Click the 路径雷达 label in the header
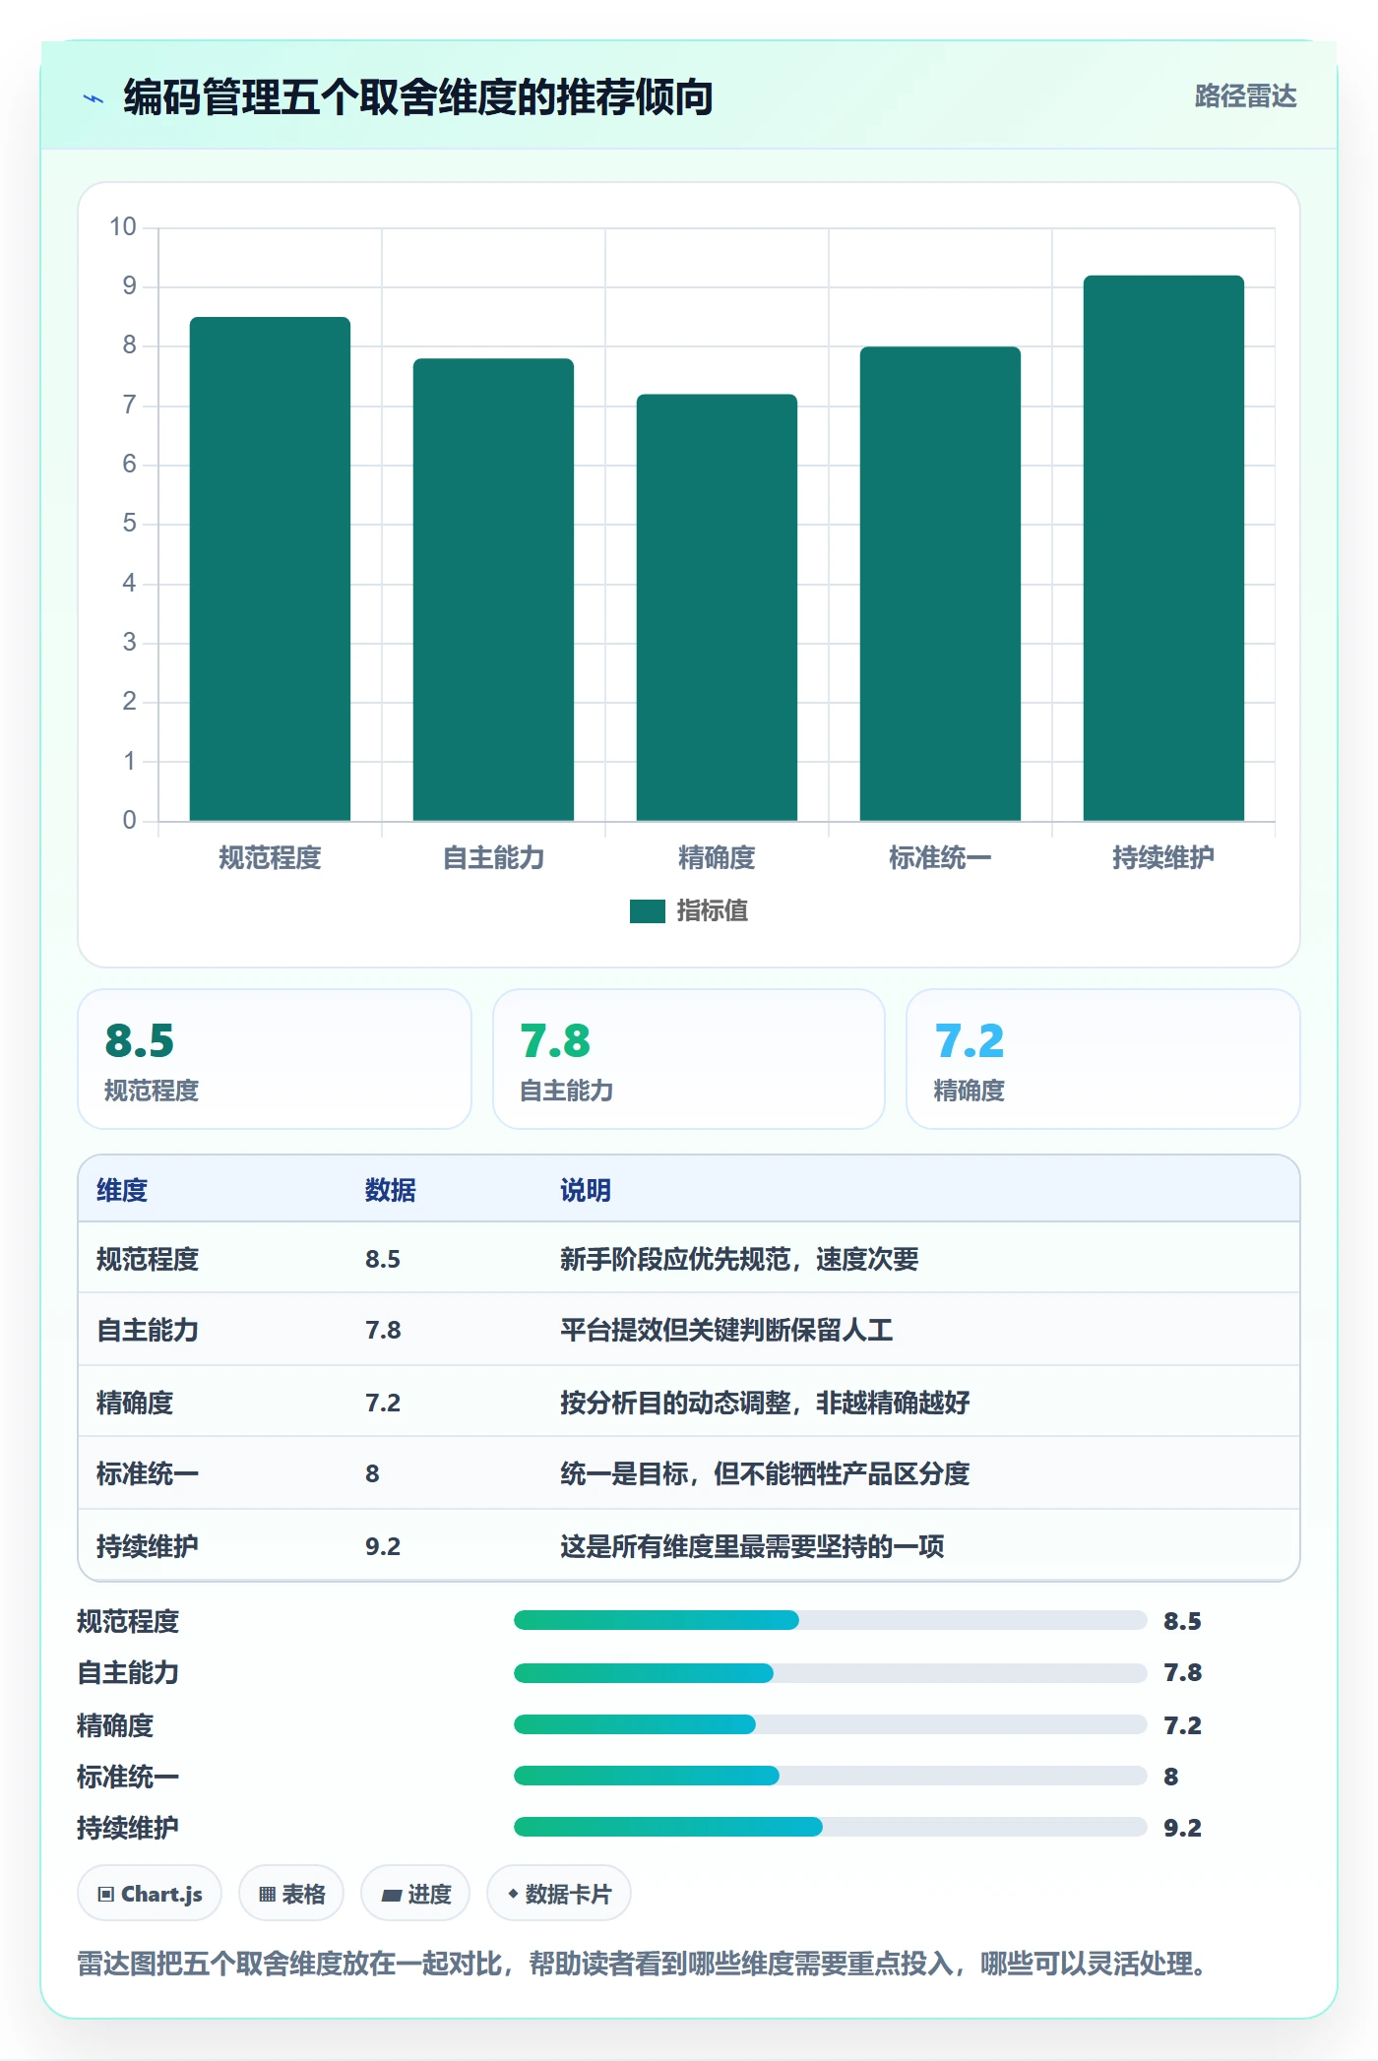The width and height of the screenshot is (1378, 2061). (1245, 96)
